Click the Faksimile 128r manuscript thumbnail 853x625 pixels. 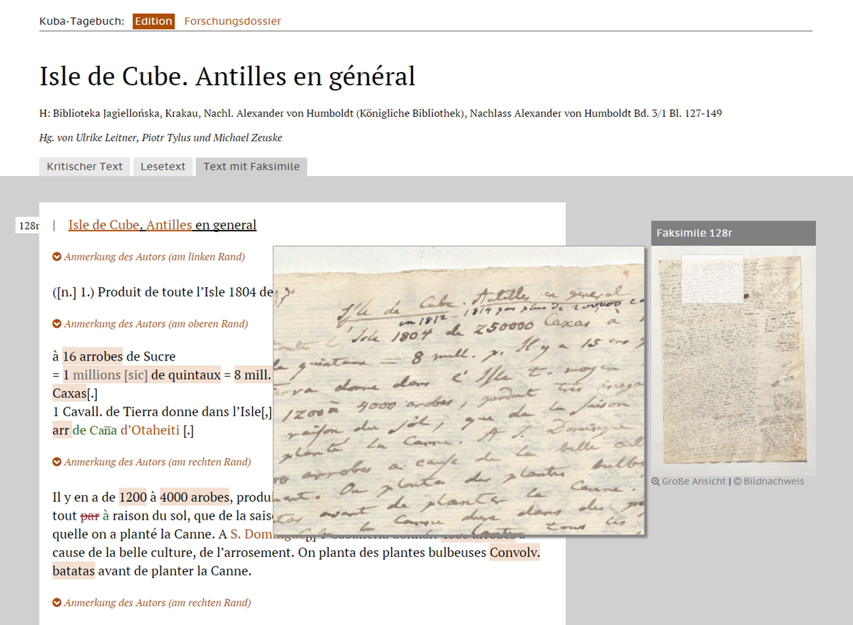(x=733, y=360)
